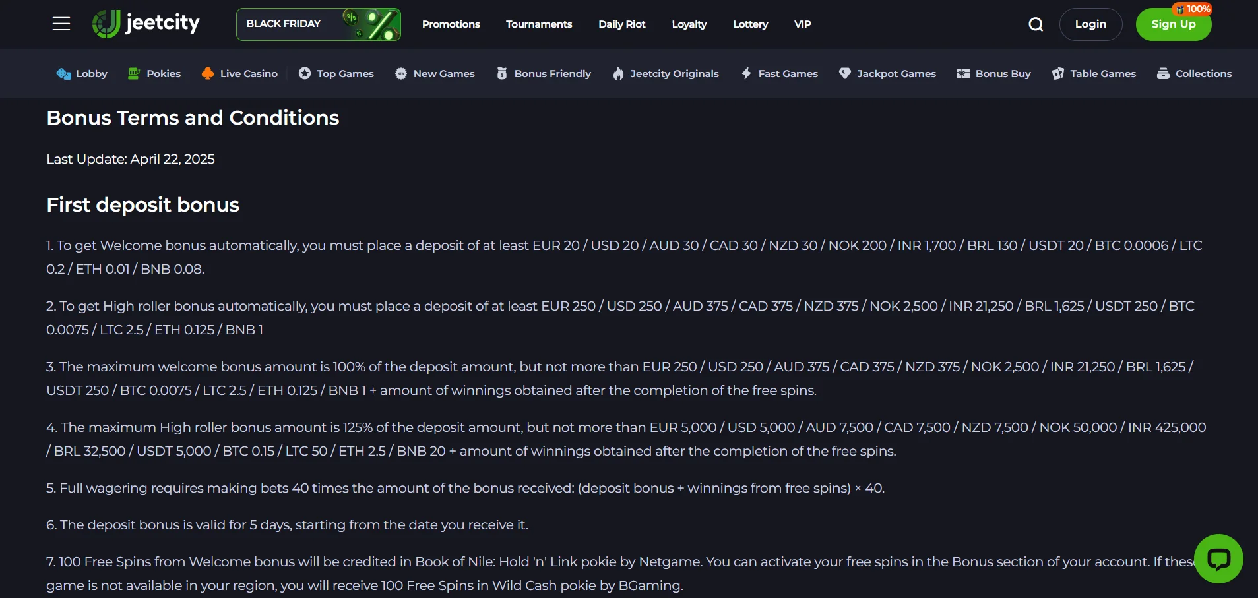Open Lobby category
This screenshot has width=1258, height=598.
(x=82, y=74)
